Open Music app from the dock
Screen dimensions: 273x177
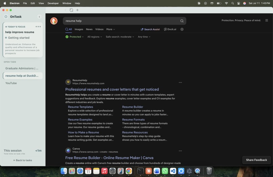click(104, 171)
